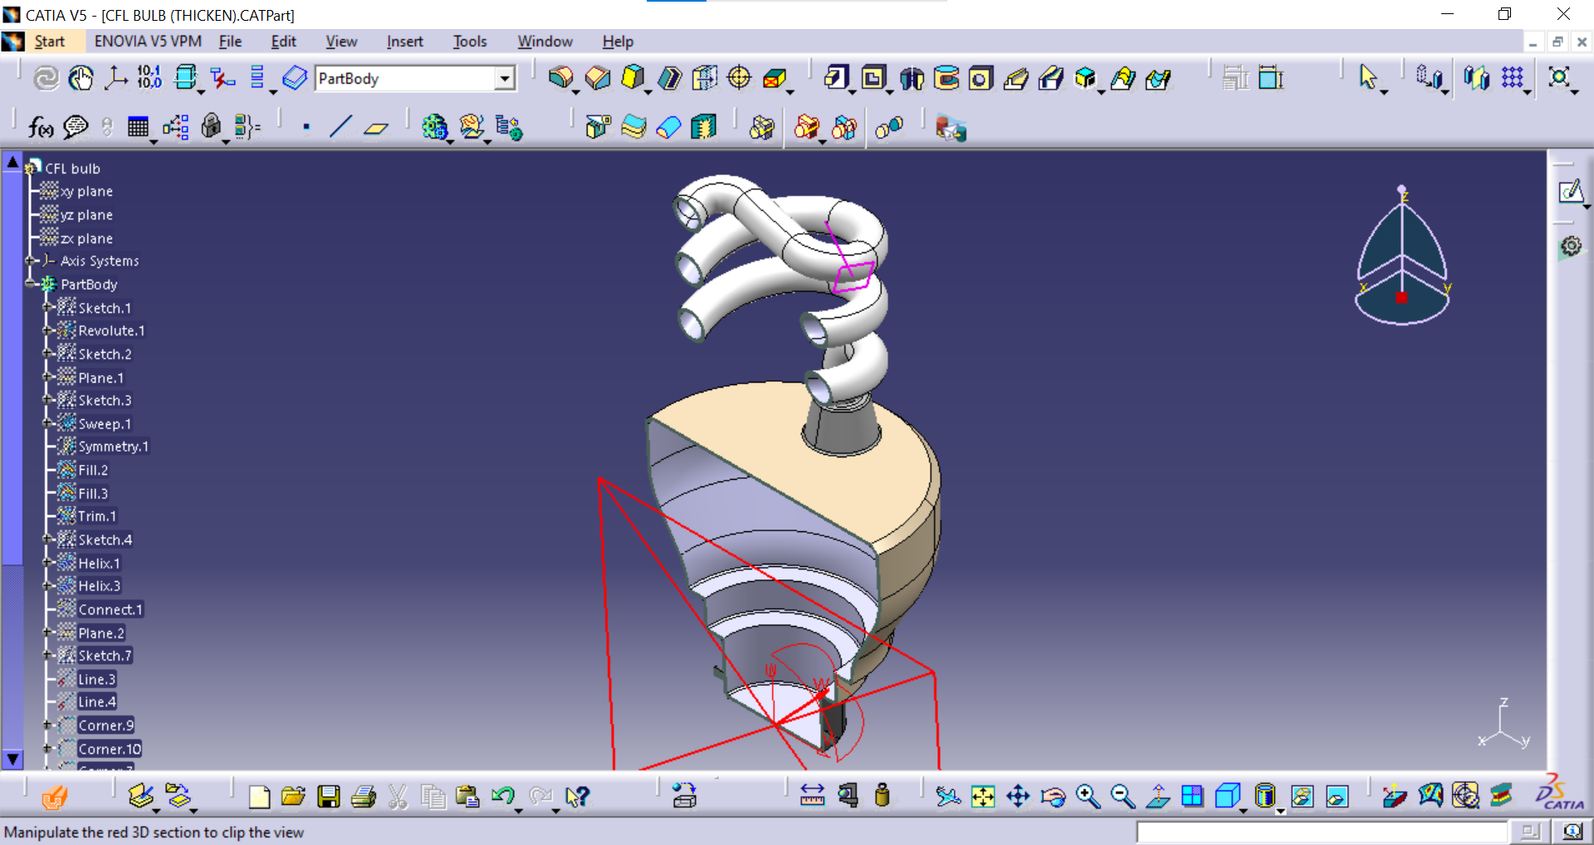Open the Design Table tool
Image resolution: width=1594 pixels, height=845 pixels.
[138, 127]
